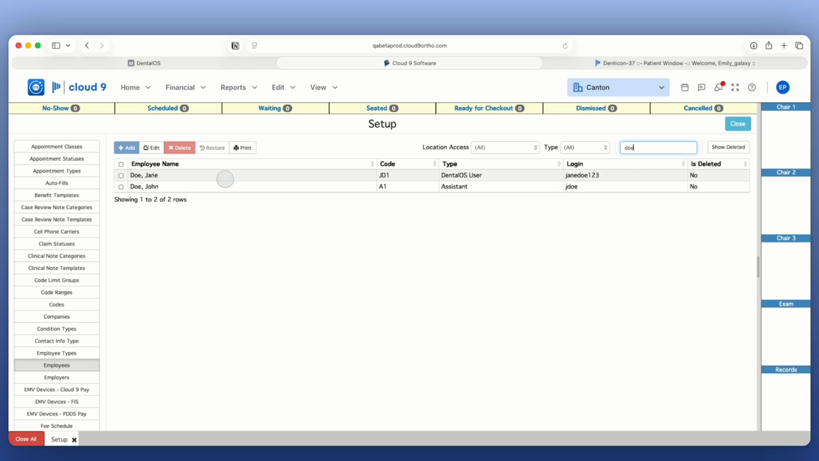The width and height of the screenshot is (819, 461).
Task: Click the Notion extension icon in Safari
Action: point(235,46)
